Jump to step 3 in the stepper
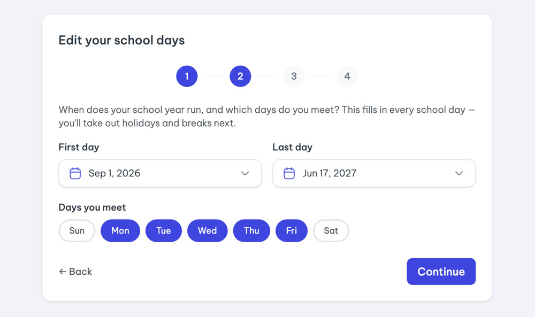The image size is (535, 317). pyautogui.click(x=294, y=76)
